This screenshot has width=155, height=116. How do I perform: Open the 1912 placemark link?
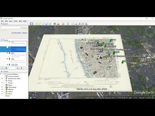pos(13,59)
